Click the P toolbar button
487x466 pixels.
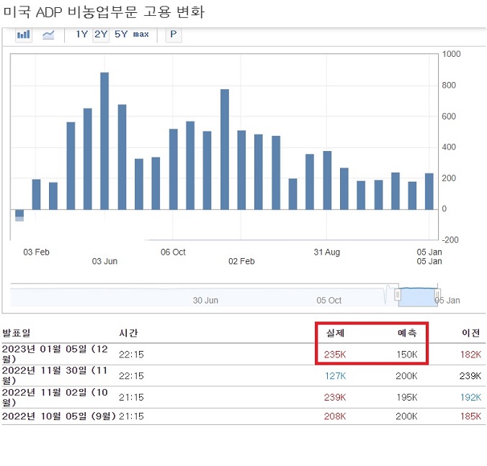click(x=174, y=34)
